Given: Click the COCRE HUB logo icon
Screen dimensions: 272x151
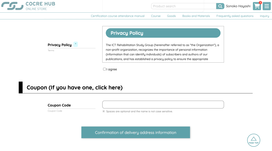Looking at the screenshot, I should tap(12, 6).
